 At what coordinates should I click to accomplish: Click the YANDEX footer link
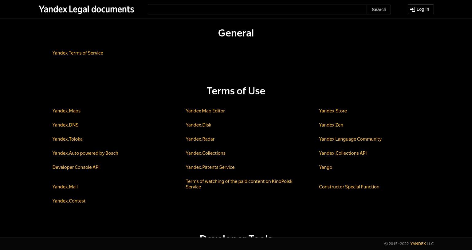[418, 244]
